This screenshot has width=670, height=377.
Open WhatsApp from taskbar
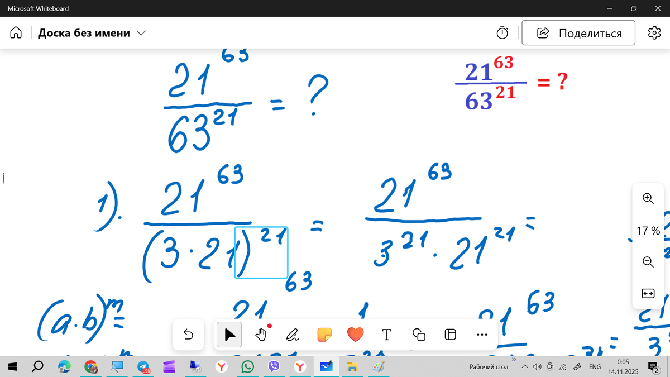coord(248,366)
